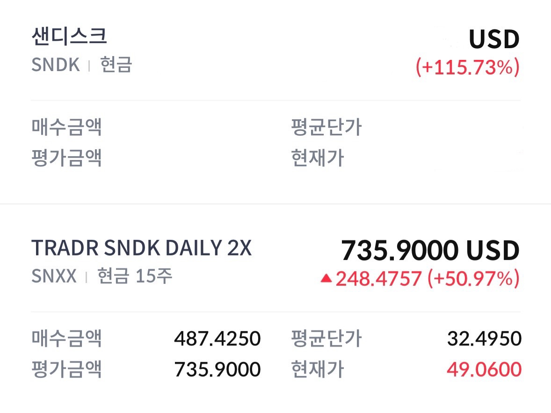Viewport: 551px width, 413px height.
Task: Tap the 248.4757 profit amount
Action: (x=378, y=279)
